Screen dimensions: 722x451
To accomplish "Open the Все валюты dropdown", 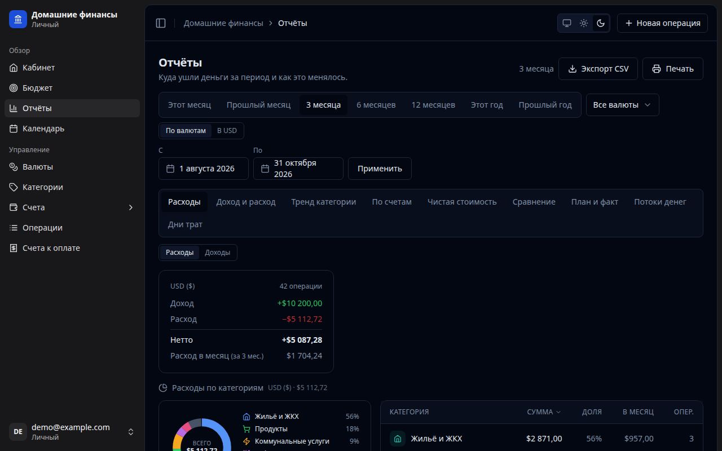I will [622, 105].
